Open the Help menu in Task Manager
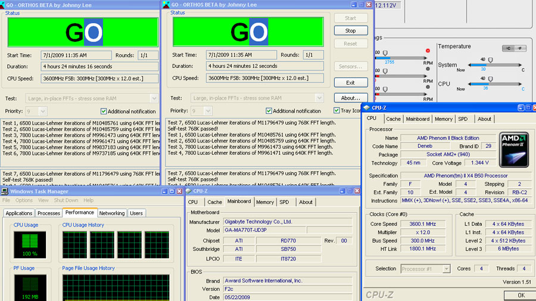536x301 pixels. pyautogui.click(x=89, y=200)
